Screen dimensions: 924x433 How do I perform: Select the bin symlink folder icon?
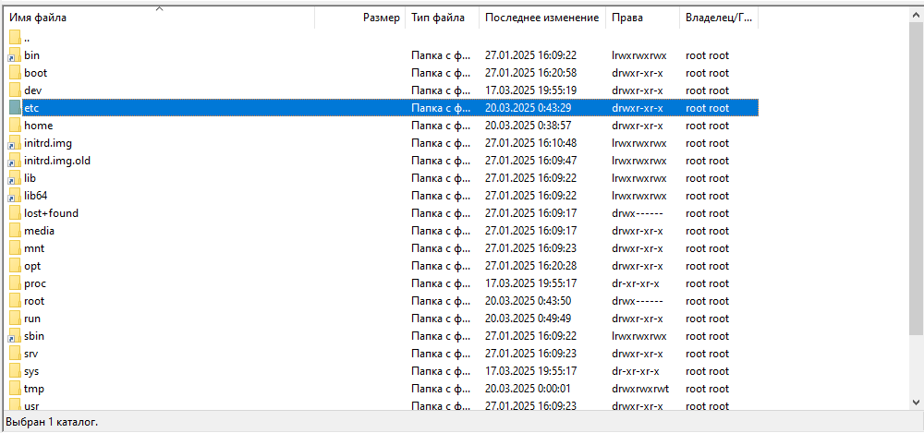click(x=15, y=55)
